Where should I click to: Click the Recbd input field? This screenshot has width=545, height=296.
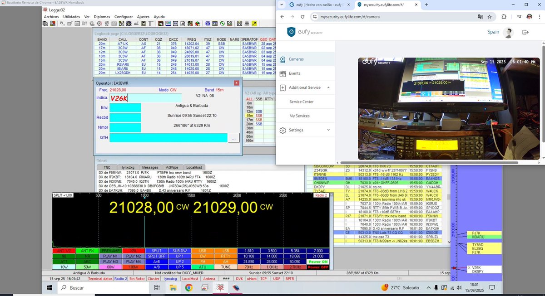coord(125,117)
